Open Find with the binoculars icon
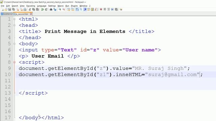Viewport: 216px width, 121px height. click(x=51, y=9)
